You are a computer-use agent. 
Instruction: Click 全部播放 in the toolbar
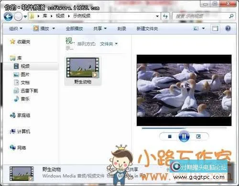(x=74, y=29)
